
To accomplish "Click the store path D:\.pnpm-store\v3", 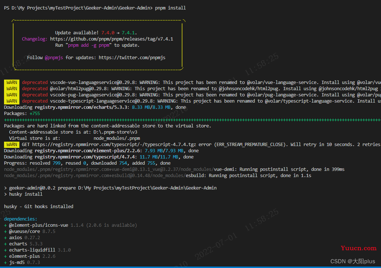I will click(116, 132).
